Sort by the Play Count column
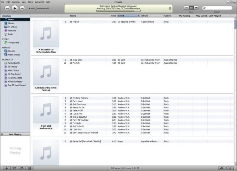Viewport: 237px width, 171px height. point(200,16)
